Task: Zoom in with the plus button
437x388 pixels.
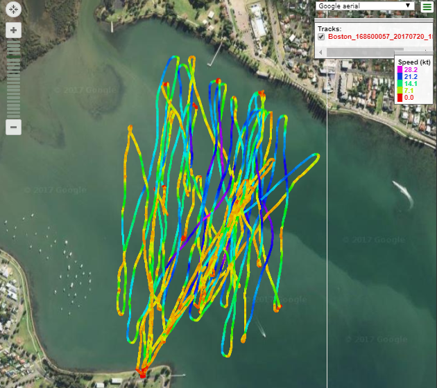Action: [x=15, y=30]
